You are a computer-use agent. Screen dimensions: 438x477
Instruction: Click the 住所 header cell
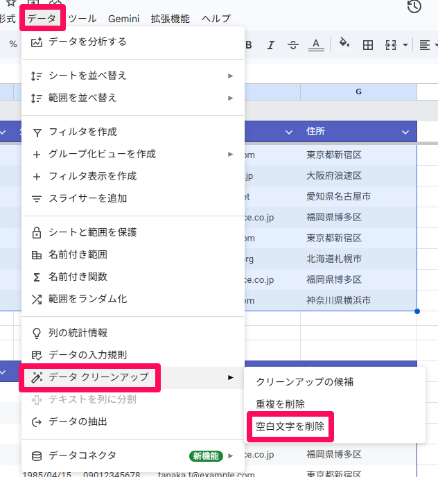(x=358, y=132)
